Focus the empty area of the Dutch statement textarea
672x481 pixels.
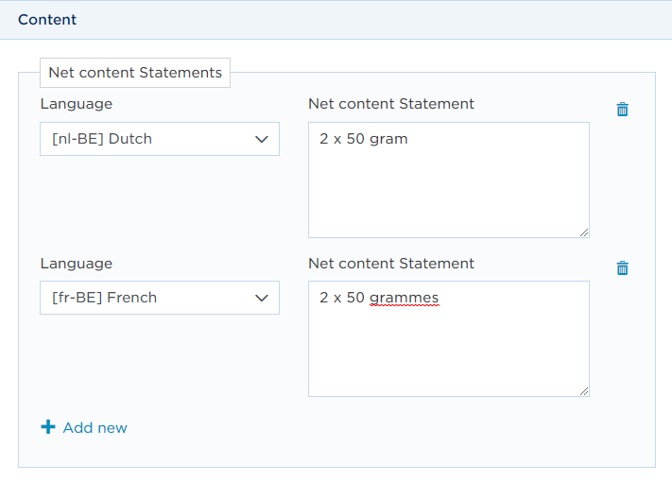click(449, 193)
